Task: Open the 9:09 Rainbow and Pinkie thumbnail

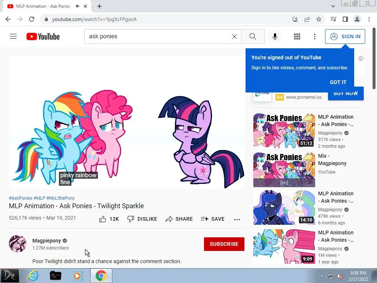Action: 284,246
